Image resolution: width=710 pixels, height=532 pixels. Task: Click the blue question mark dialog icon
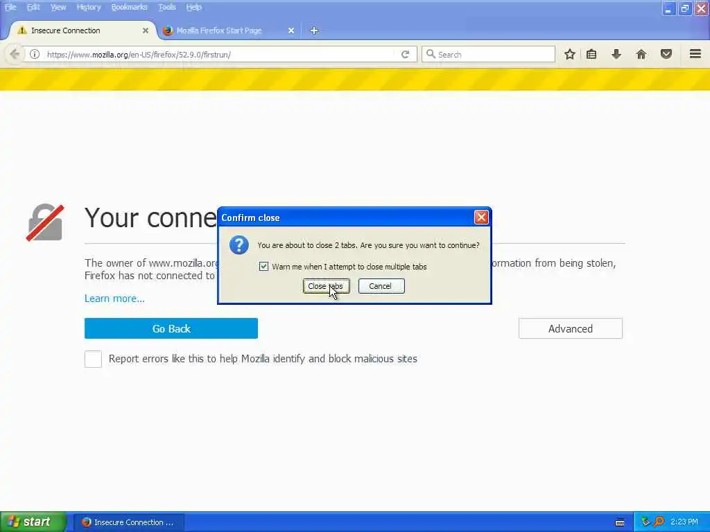[x=239, y=245]
